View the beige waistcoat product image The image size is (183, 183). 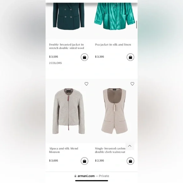tap(114, 111)
